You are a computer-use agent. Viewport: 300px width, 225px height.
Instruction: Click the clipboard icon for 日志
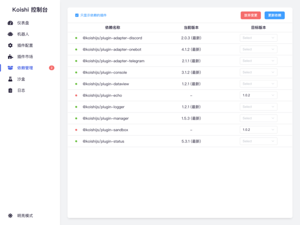(x=10, y=90)
